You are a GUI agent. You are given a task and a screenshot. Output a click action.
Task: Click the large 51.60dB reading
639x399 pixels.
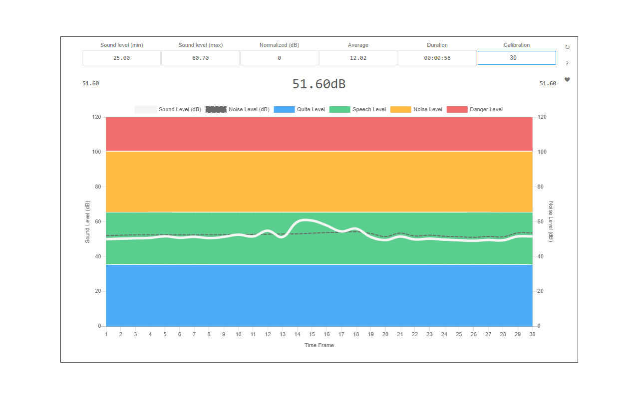319,84
